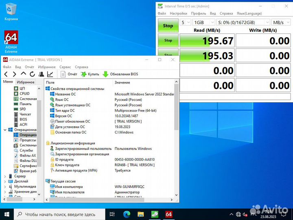Open test size dropdown showing 1GiB
The height and width of the screenshot is (220, 293).
[203, 22]
